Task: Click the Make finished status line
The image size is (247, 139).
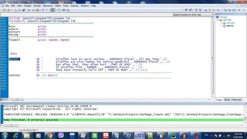Action: click(123, 120)
